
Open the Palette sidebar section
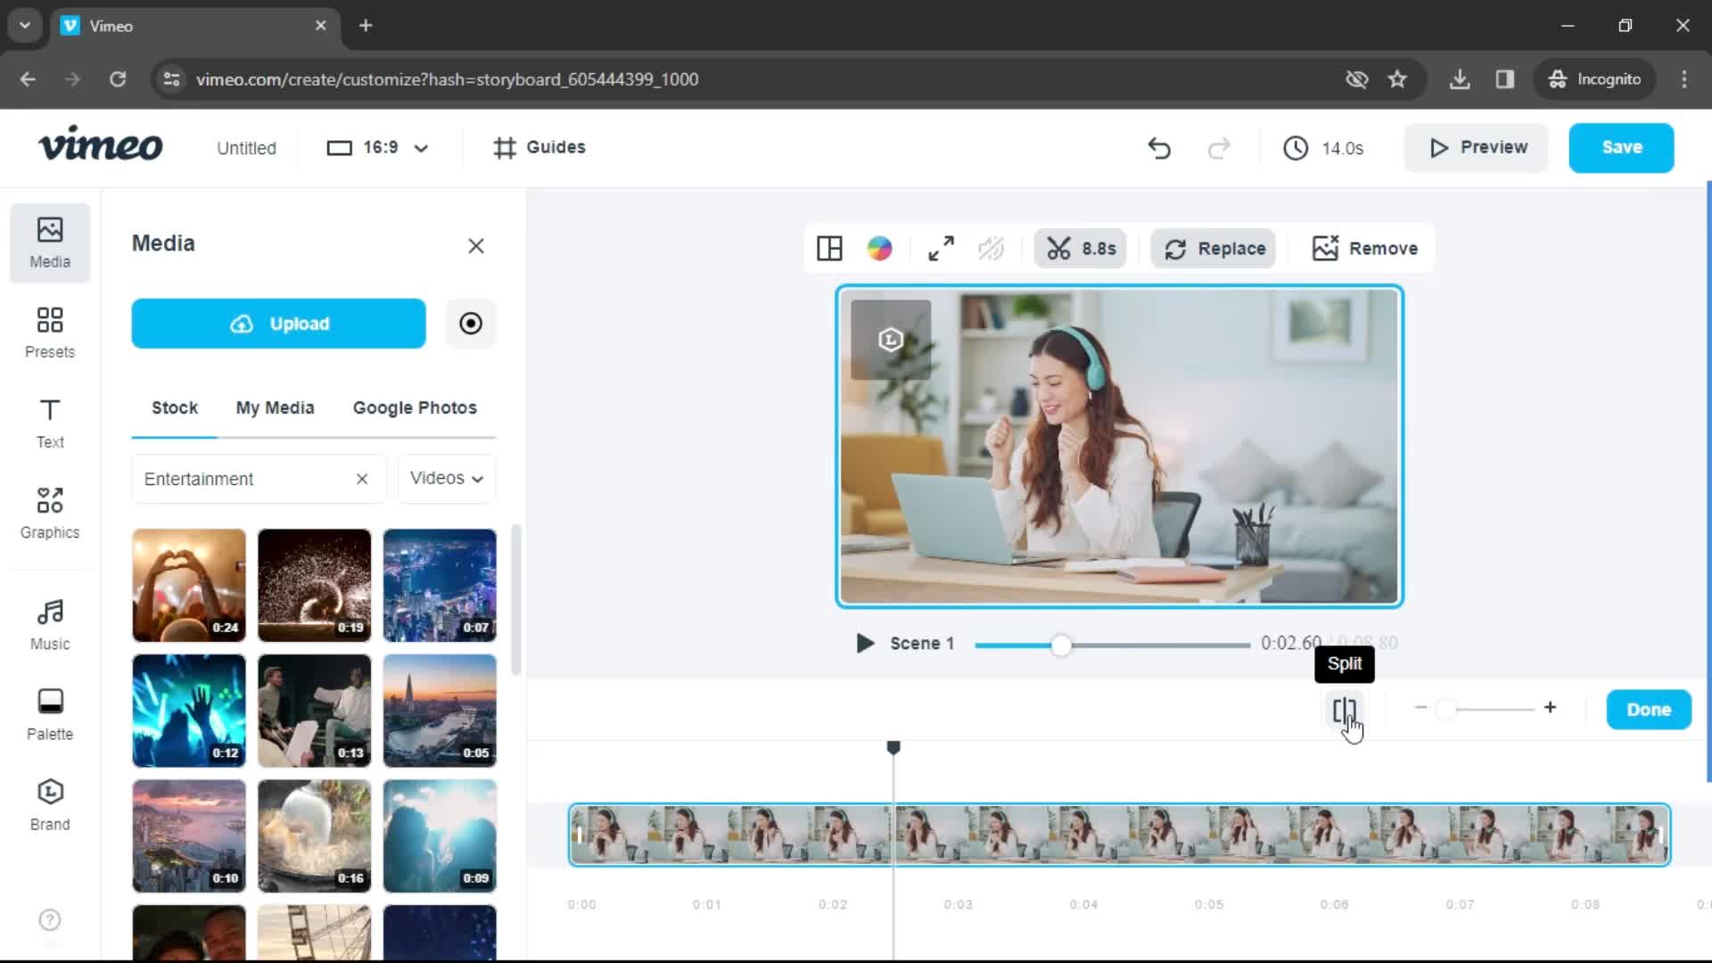50,714
